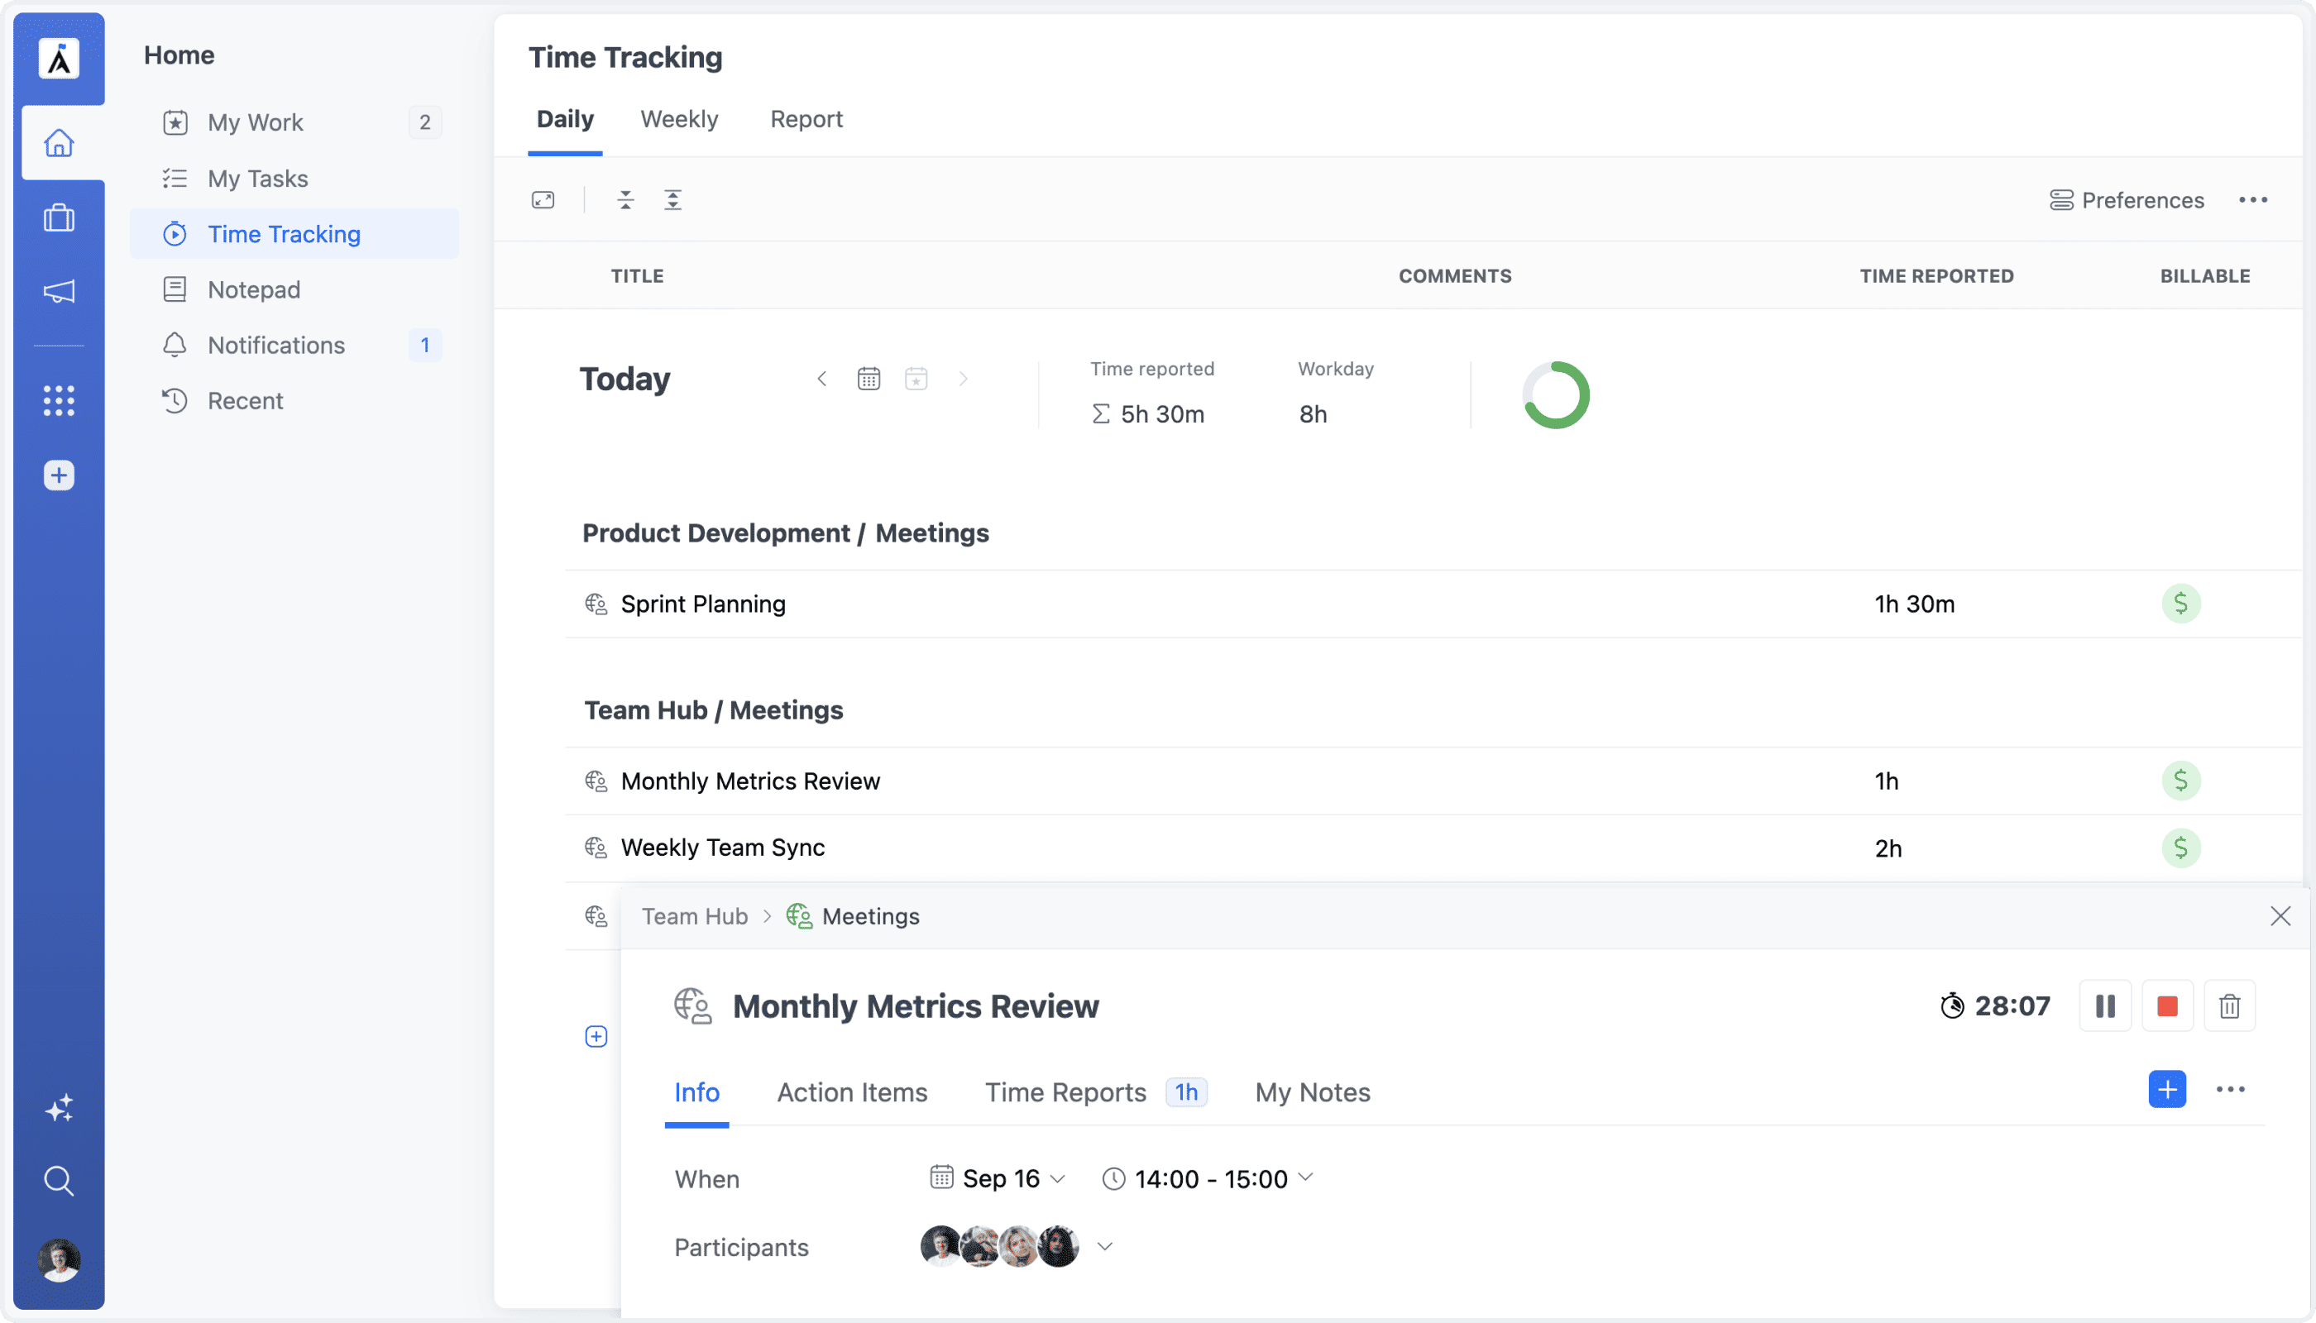2316x1323 pixels.
Task: Switch to the Weekly tab
Action: (x=679, y=119)
